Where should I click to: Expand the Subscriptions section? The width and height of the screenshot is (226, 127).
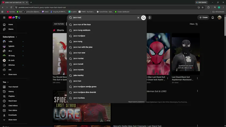click(x=10, y=37)
